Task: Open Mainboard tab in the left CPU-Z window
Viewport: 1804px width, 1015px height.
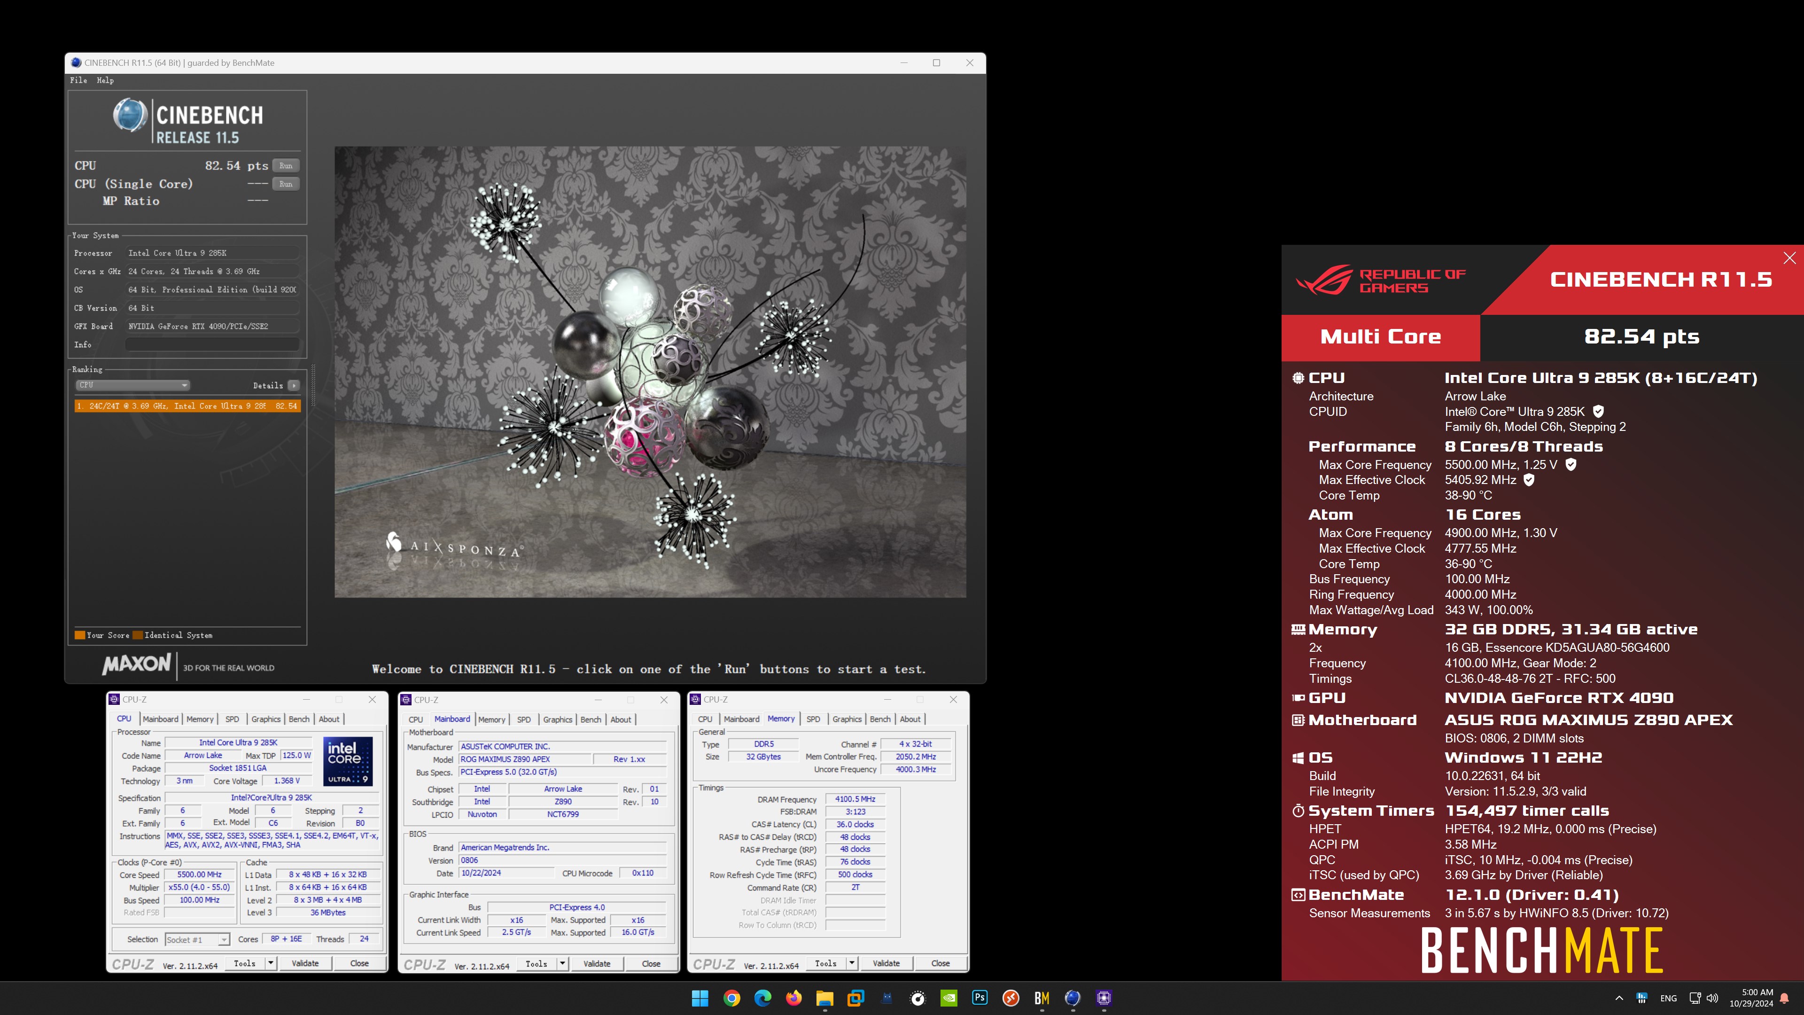Action: click(160, 719)
